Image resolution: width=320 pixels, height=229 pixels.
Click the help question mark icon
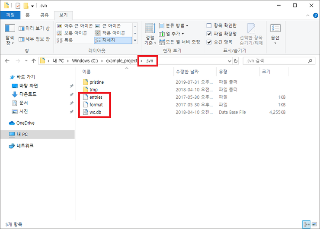point(314,15)
